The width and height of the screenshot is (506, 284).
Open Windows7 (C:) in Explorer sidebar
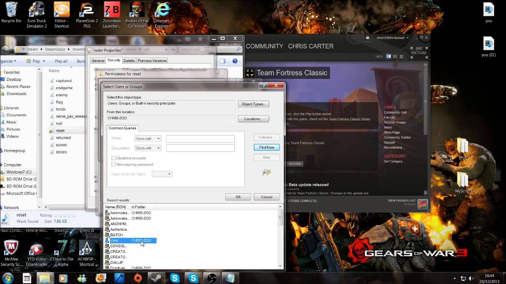coord(19,172)
